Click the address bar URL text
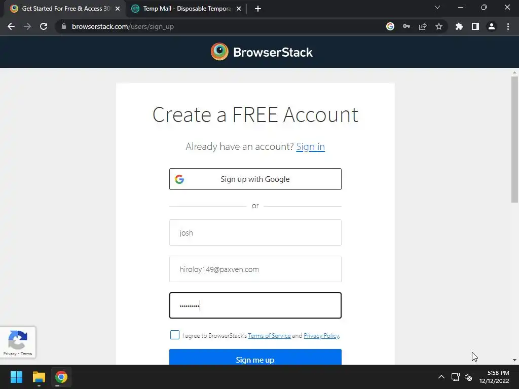The width and height of the screenshot is (519, 389). coord(123,26)
